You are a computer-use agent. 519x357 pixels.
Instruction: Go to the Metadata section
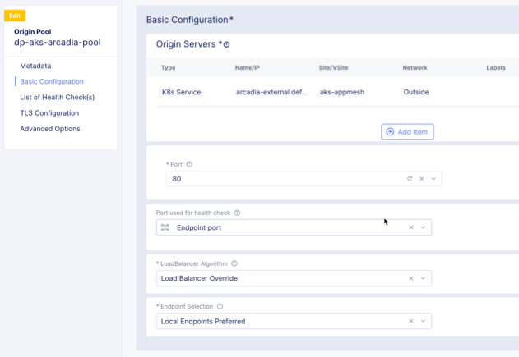(35, 66)
